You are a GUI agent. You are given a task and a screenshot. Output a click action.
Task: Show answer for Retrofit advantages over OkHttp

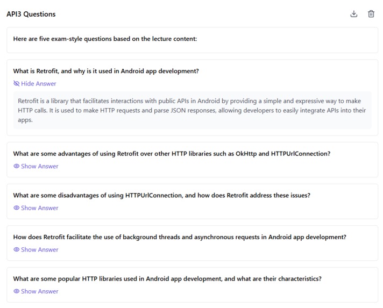point(39,167)
